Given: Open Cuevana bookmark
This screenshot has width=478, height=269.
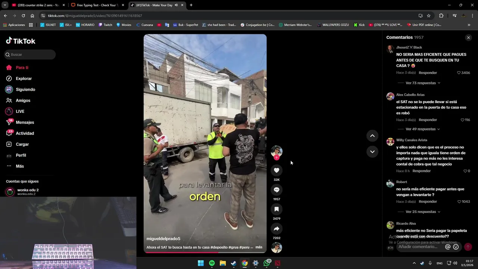Looking at the screenshot, I should [145, 25].
